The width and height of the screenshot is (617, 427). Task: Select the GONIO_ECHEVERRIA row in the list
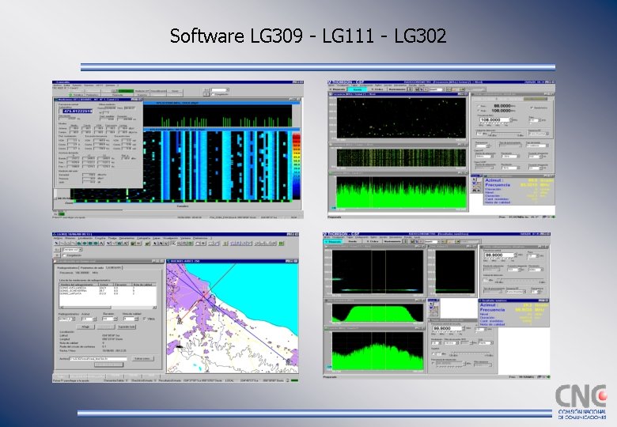(108, 290)
